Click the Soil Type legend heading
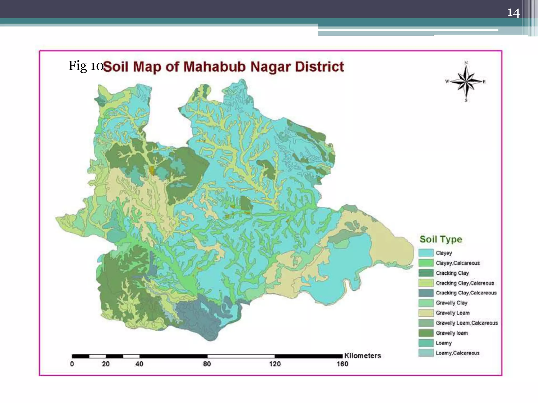Viewport: 538px width, 403px height. tap(441, 239)
